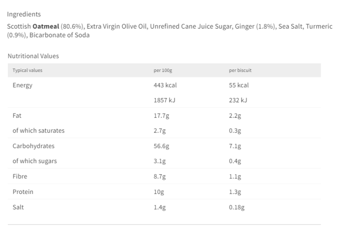Click the Nutritional Values heading
The image size is (342, 228).
[33, 56]
